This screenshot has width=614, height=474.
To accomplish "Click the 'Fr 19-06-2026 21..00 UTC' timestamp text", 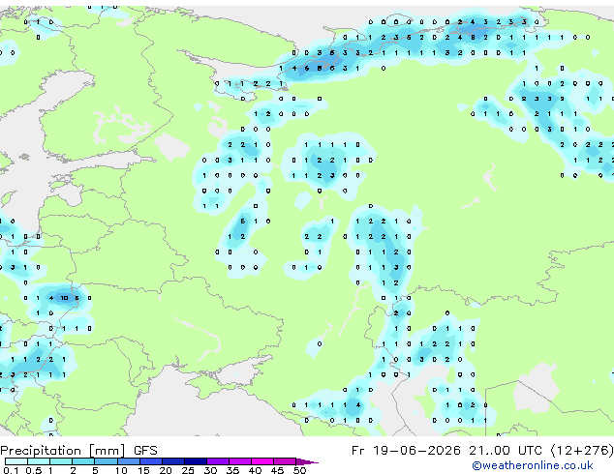I will click(x=446, y=451).
